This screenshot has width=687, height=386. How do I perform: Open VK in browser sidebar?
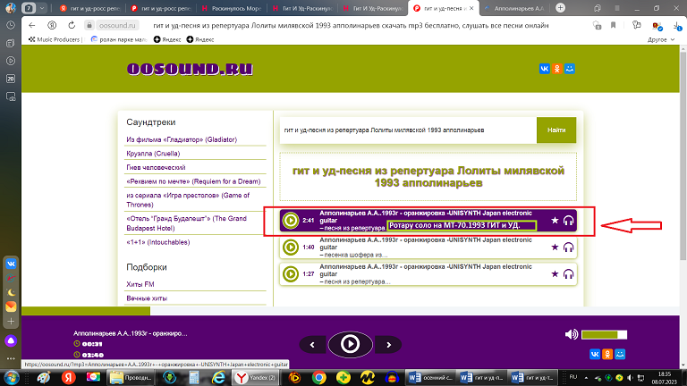click(x=11, y=264)
